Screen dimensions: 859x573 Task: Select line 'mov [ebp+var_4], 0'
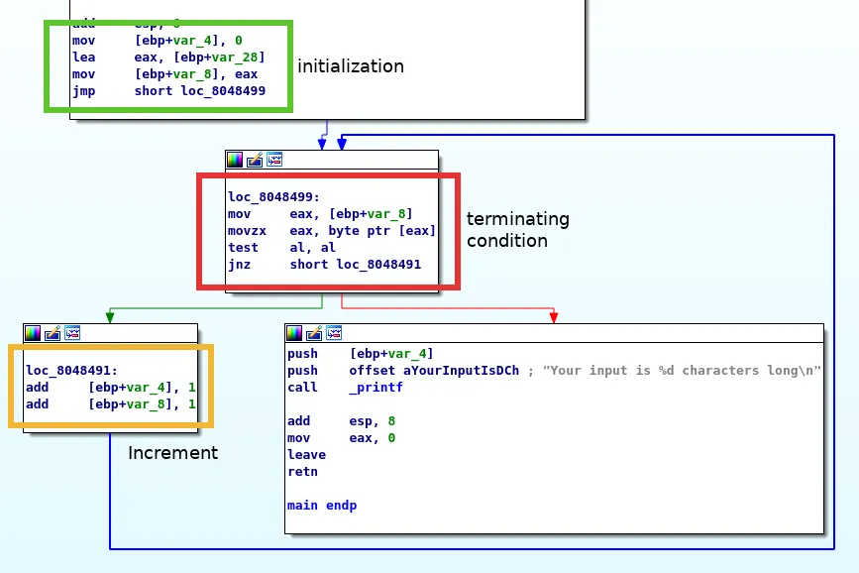158,41
